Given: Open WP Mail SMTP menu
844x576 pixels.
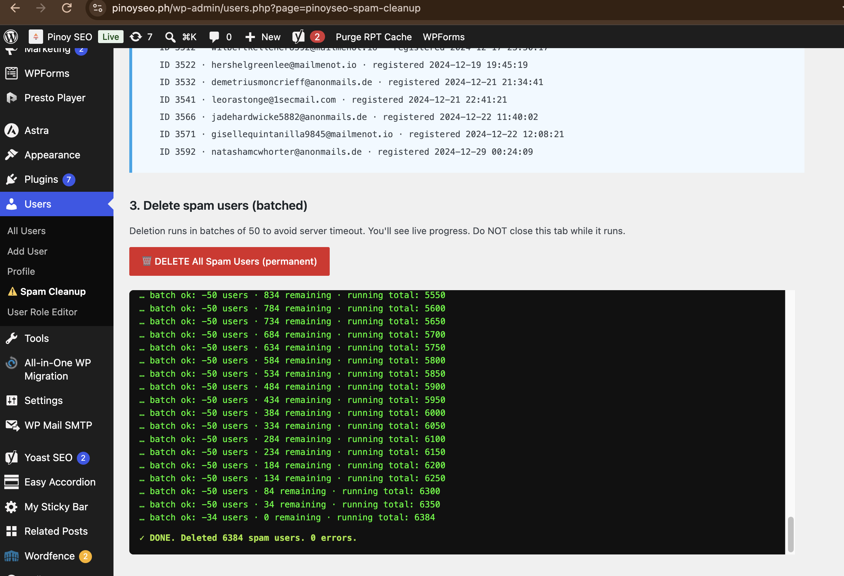Looking at the screenshot, I should pyautogui.click(x=58, y=425).
